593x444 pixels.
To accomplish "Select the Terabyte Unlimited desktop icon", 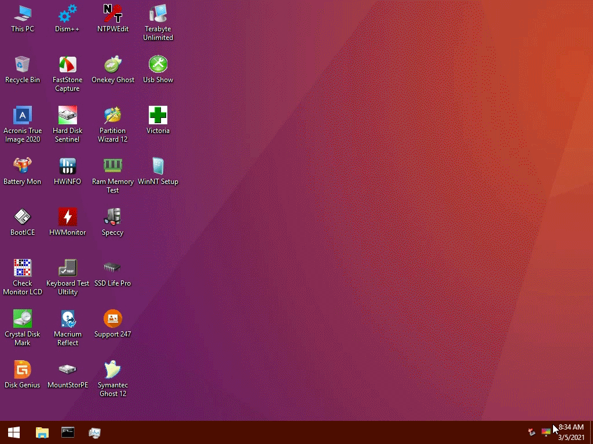I will point(158,23).
